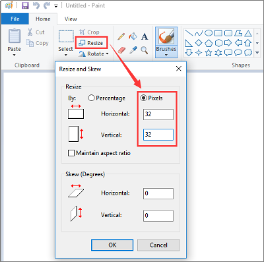This screenshot has width=264, height=262.
Task: Switch to the Home ribbon tab
Action: click(x=43, y=19)
